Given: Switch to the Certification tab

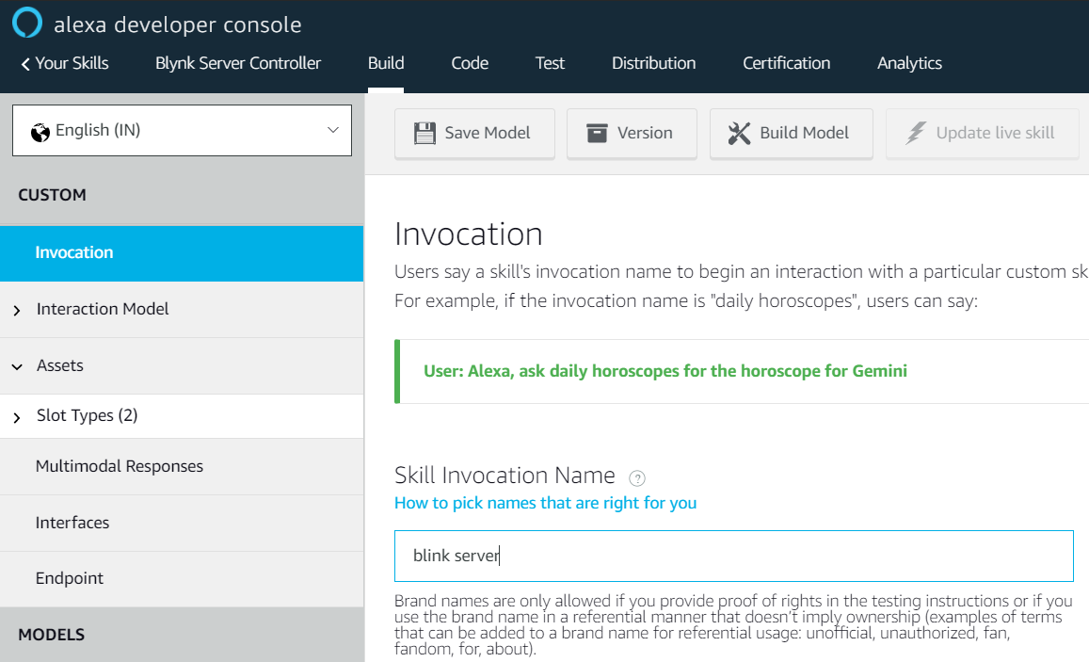Looking at the screenshot, I should 786,63.
